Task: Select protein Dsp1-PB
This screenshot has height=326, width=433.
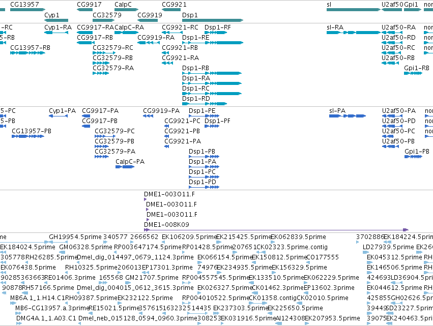Action: coord(204,157)
